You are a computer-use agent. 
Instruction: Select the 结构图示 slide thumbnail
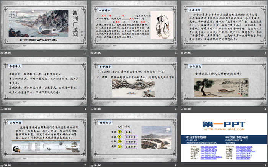pos(134,138)
